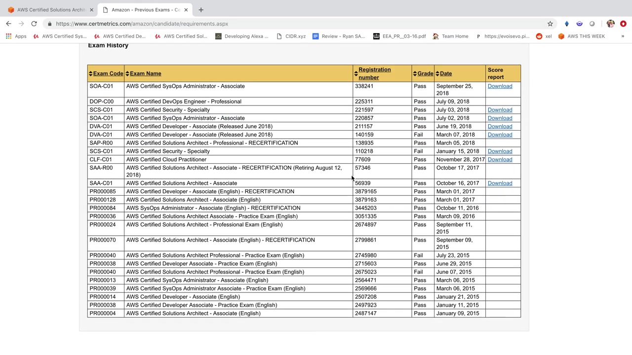This screenshot has width=632, height=355.
Task: Download Cloud Practitioner score report
Action: (x=500, y=160)
